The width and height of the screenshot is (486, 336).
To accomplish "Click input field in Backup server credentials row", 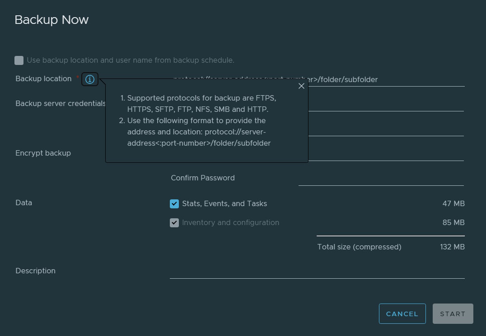I will [386, 104].
